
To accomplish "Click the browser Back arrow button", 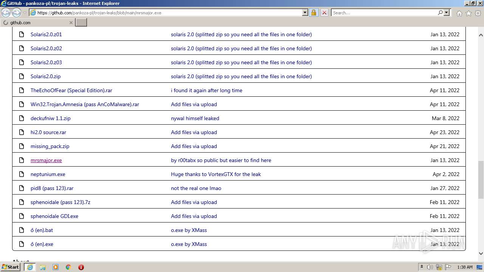I will (6, 12).
